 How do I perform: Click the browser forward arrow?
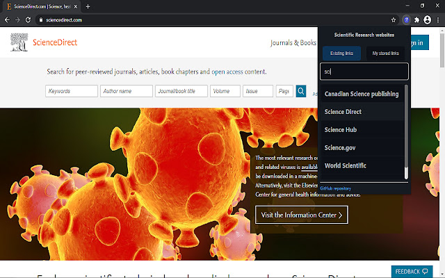pyautogui.click(x=17, y=20)
